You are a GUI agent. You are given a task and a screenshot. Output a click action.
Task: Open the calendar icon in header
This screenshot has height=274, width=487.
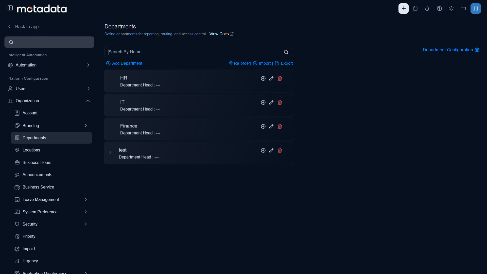tap(415, 8)
